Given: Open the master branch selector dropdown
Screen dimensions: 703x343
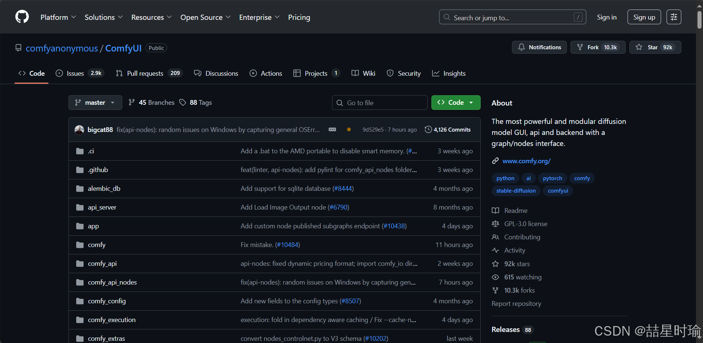Looking at the screenshot, I should pyautogui.click(x=95, y=103).
